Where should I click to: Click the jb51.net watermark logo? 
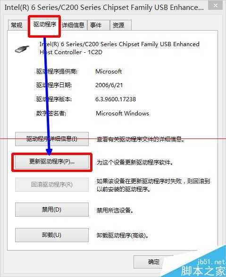[x=203, y=268]
